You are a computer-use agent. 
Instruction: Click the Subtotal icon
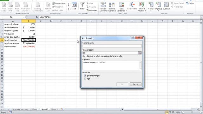tap(166, 6)
